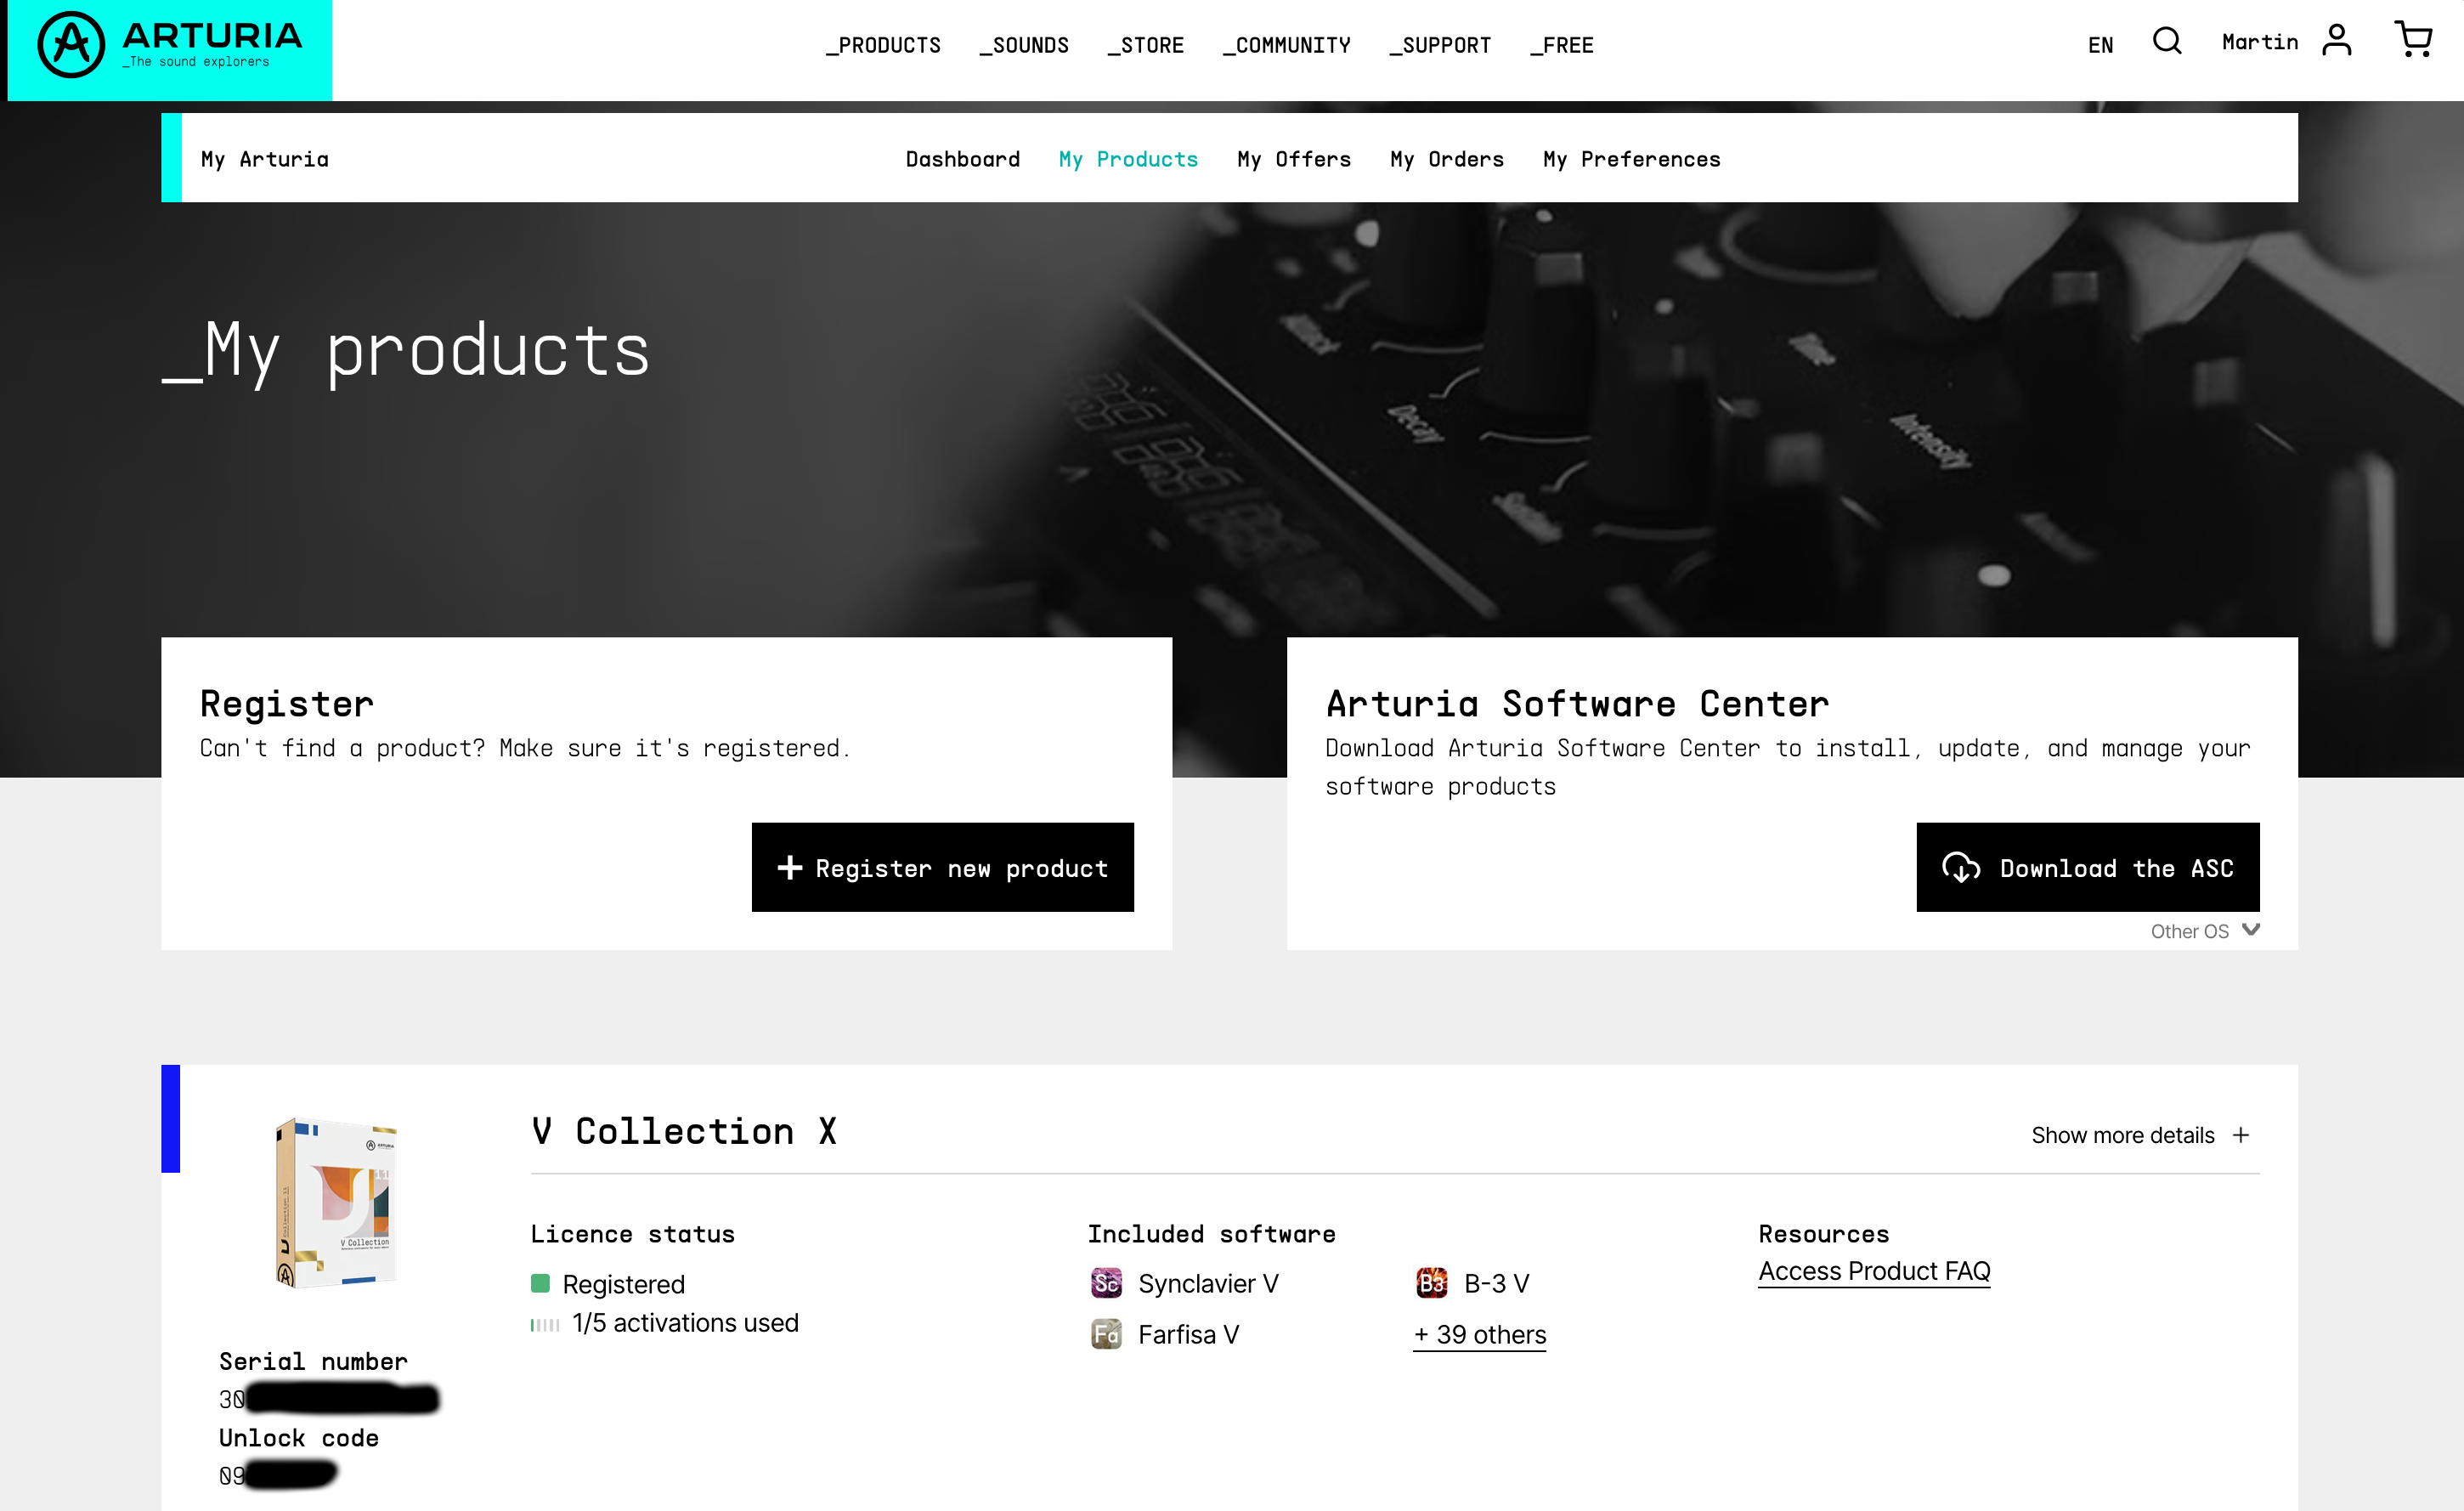Screen dimensions: 2464x1511
Task: Open the _SUPPORT menu
Action: (x=1440, y=45)
